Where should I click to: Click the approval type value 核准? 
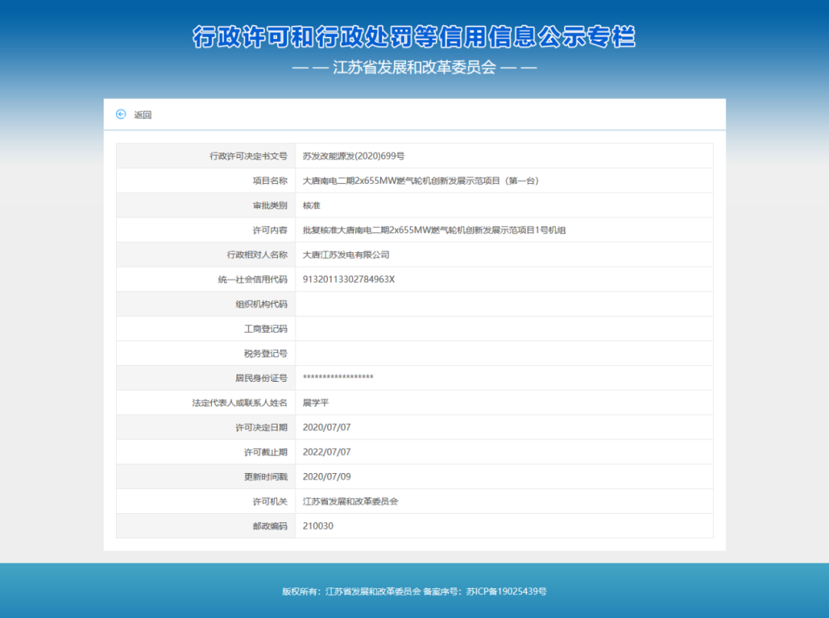(312, 205)
